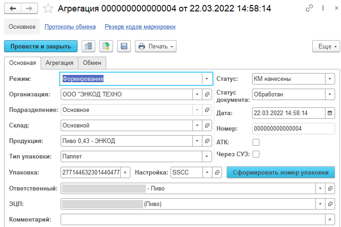Open Протоколы обмена link
Image resolution: width=341 pixels, height=227 pixels.
(x=70, y=27)
